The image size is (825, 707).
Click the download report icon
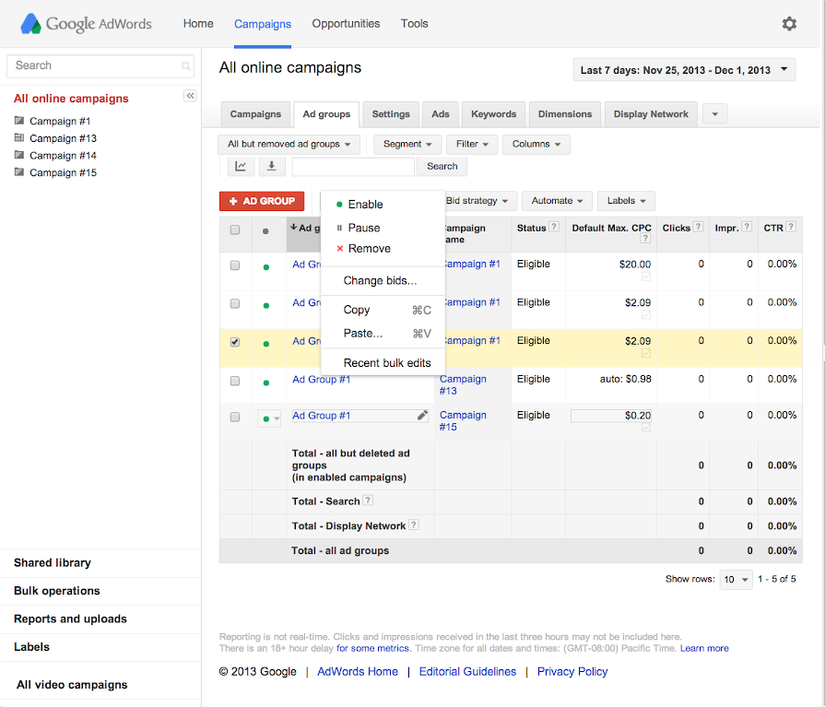(x=271, y=167)
